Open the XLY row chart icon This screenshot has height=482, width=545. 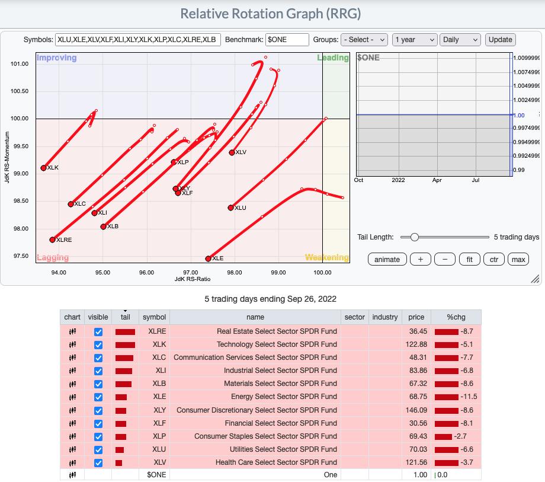click(x=72, y=410)
